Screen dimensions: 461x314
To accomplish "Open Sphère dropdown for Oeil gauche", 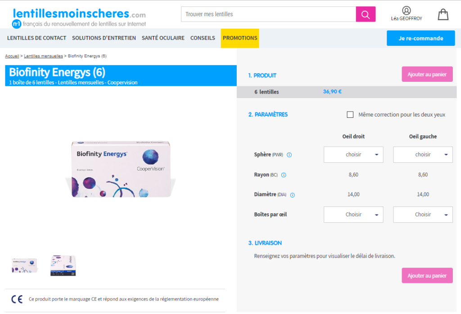I will 423,155.
